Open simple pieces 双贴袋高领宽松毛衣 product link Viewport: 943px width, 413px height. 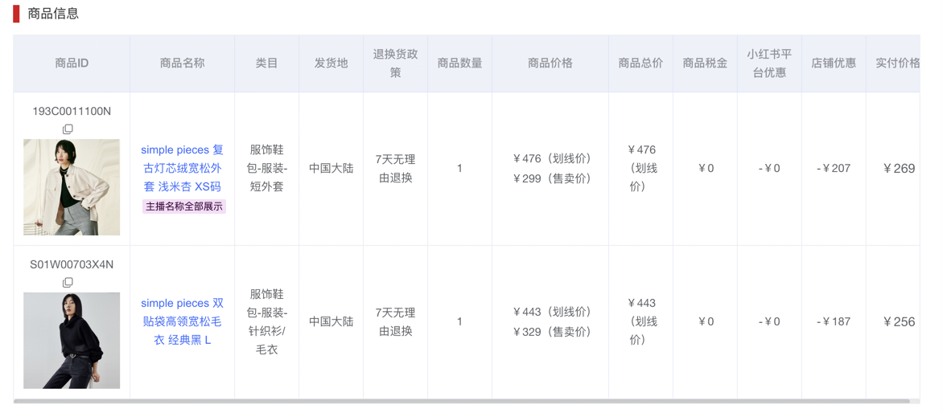182,321
